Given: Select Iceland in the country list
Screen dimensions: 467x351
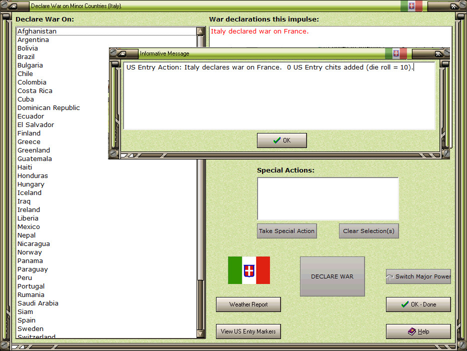Looking at the screenshot, I should 106,193.
